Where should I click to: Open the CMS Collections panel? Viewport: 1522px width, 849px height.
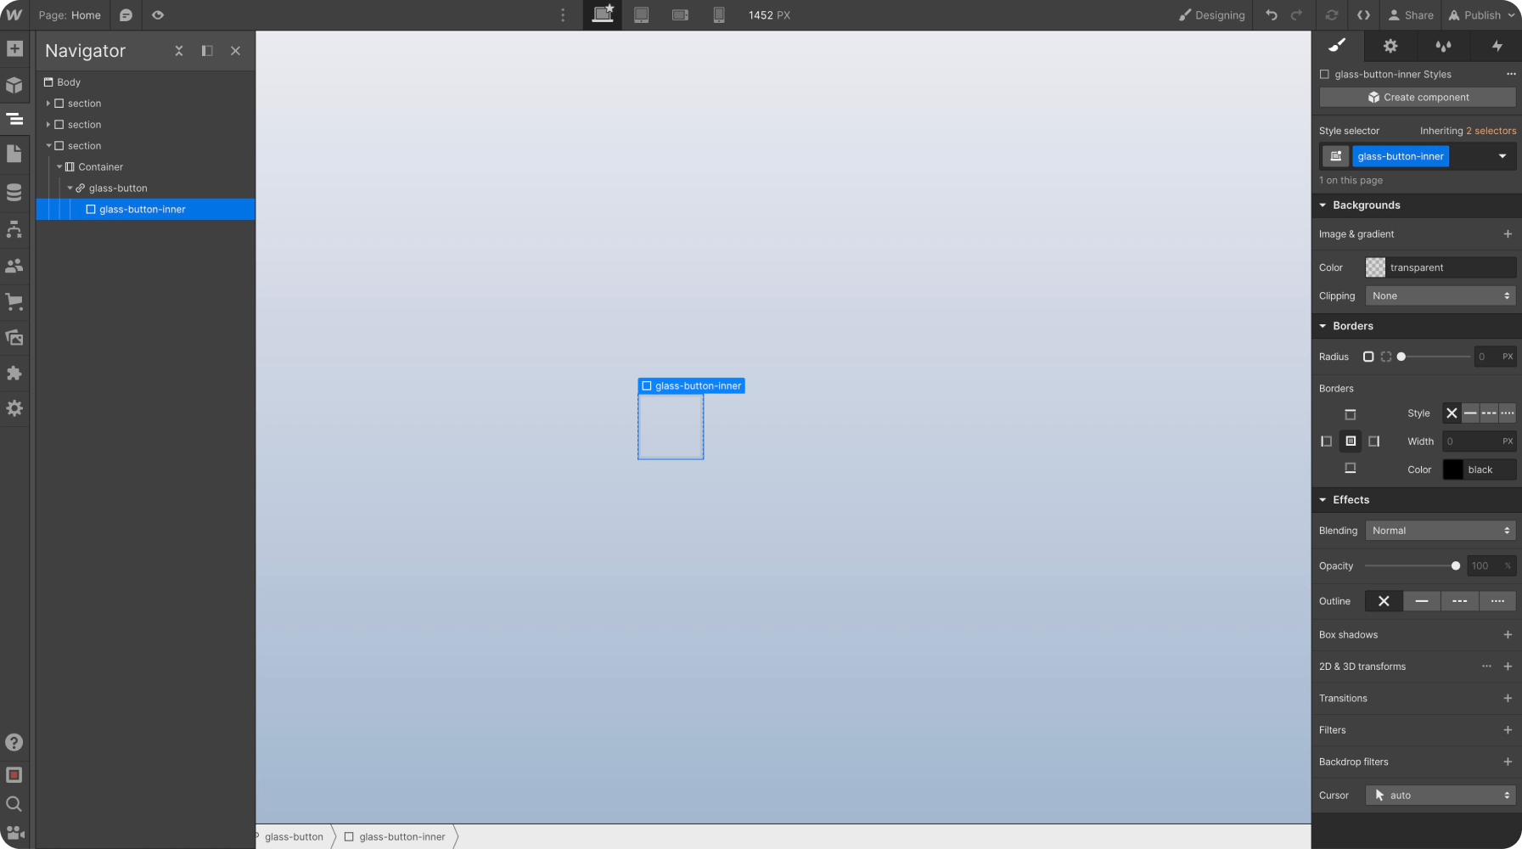tap(14, 192)
